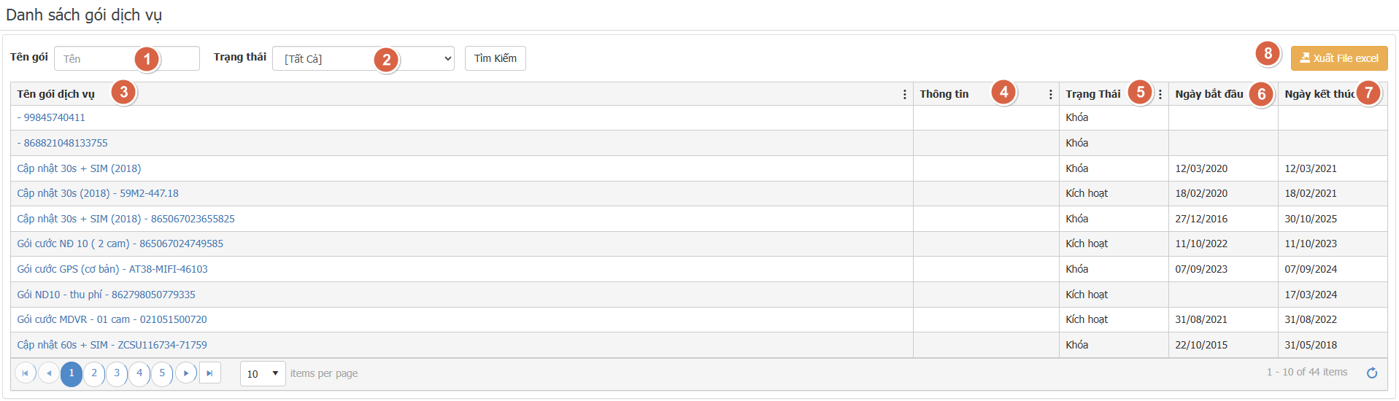The width and height of the screenshot is (1399, 401).
Task: Select page 5 in pager
Action: pyautogui.click(x=162, y=373)
